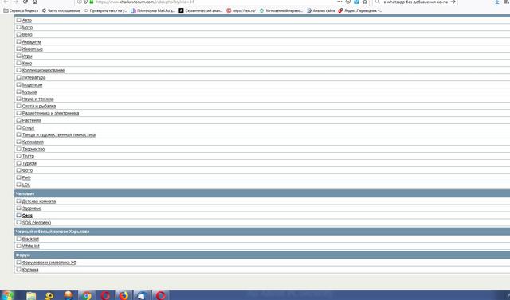The height and width of the screenshot is (300, 510).
Task: Click the Черный и белый список Харькова header
Action: click(262, 232)
